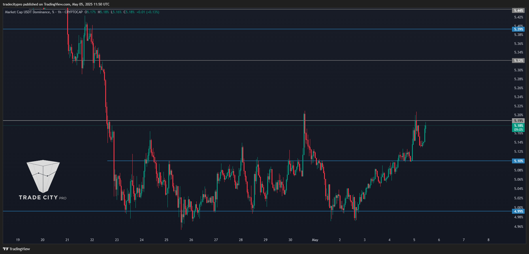Image resolution: width=529 pixels, height=254 pixels.
Task: Click the green 5.18% current price label
Action: point(518,126)
